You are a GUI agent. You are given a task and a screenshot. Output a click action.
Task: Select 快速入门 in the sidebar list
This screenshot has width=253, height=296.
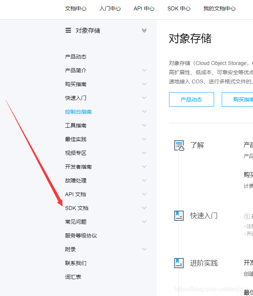[x=76, y=98]
